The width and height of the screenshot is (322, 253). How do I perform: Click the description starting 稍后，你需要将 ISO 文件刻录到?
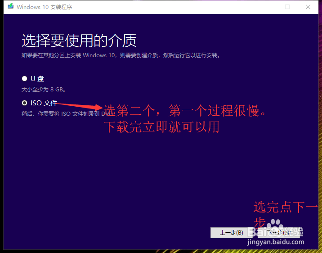pos(67,113)
